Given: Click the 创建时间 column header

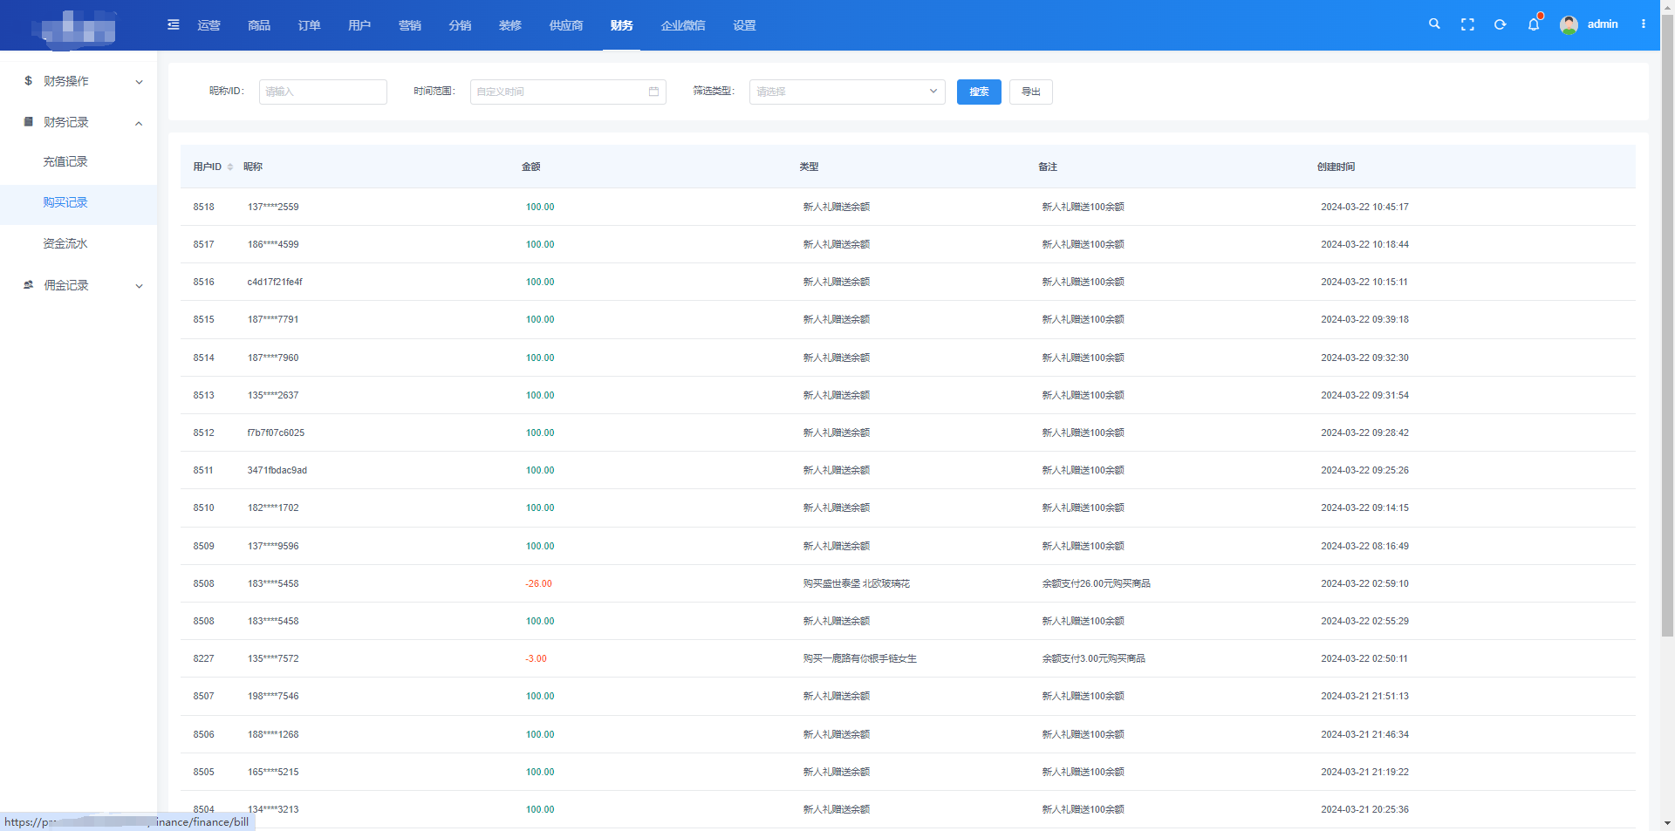Looking at the screenshot, I should (x=1336, y=167).
